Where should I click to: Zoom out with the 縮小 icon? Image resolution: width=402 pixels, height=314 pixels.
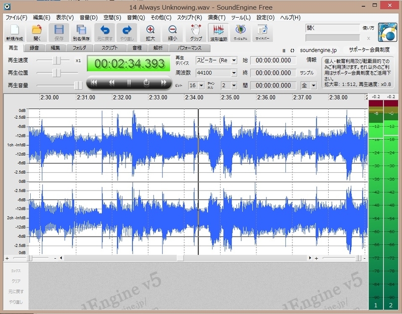click(172, 33)
